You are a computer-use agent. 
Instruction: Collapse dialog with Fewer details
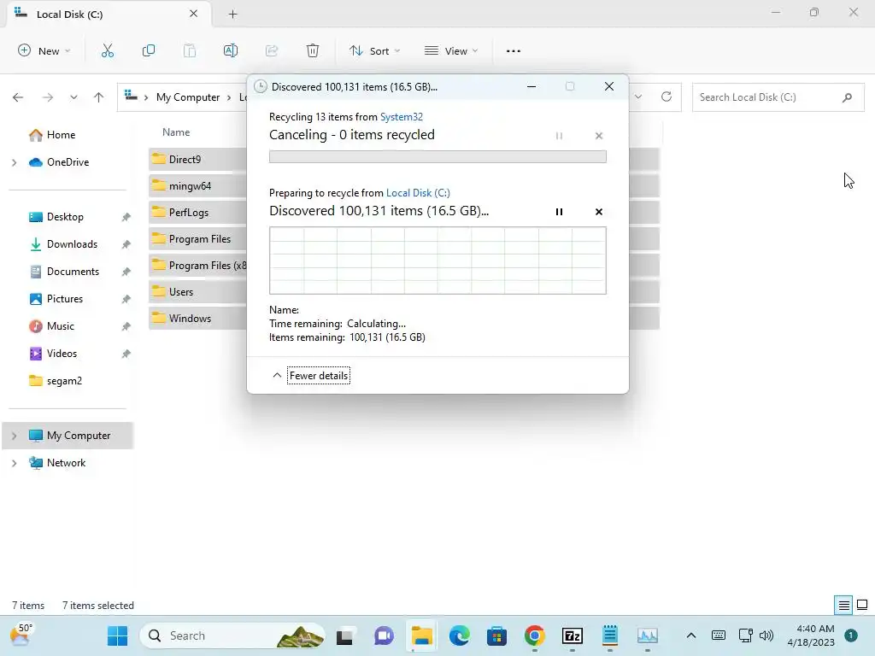(x=319, y=376)
